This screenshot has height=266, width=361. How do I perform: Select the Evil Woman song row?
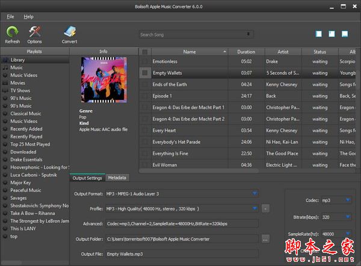(247, 165)
